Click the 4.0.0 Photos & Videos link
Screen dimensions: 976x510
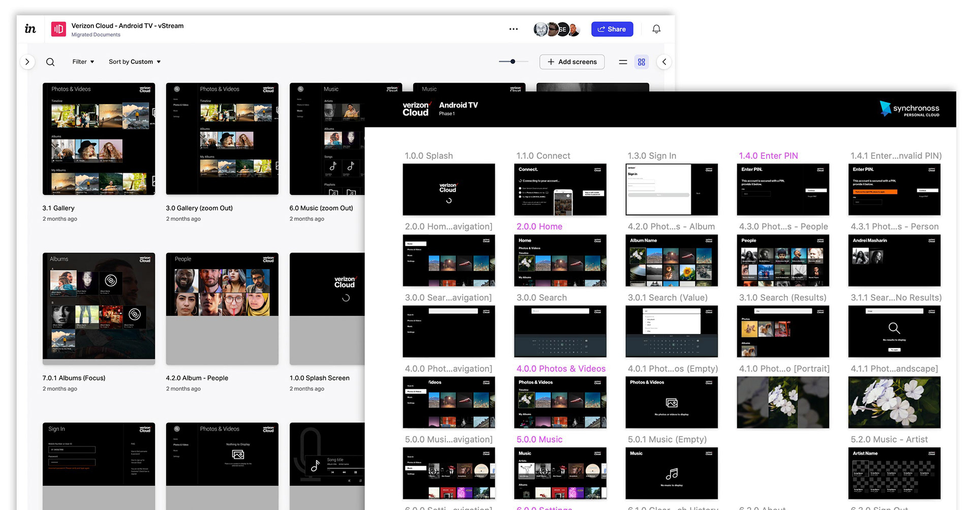pos(561,368)
